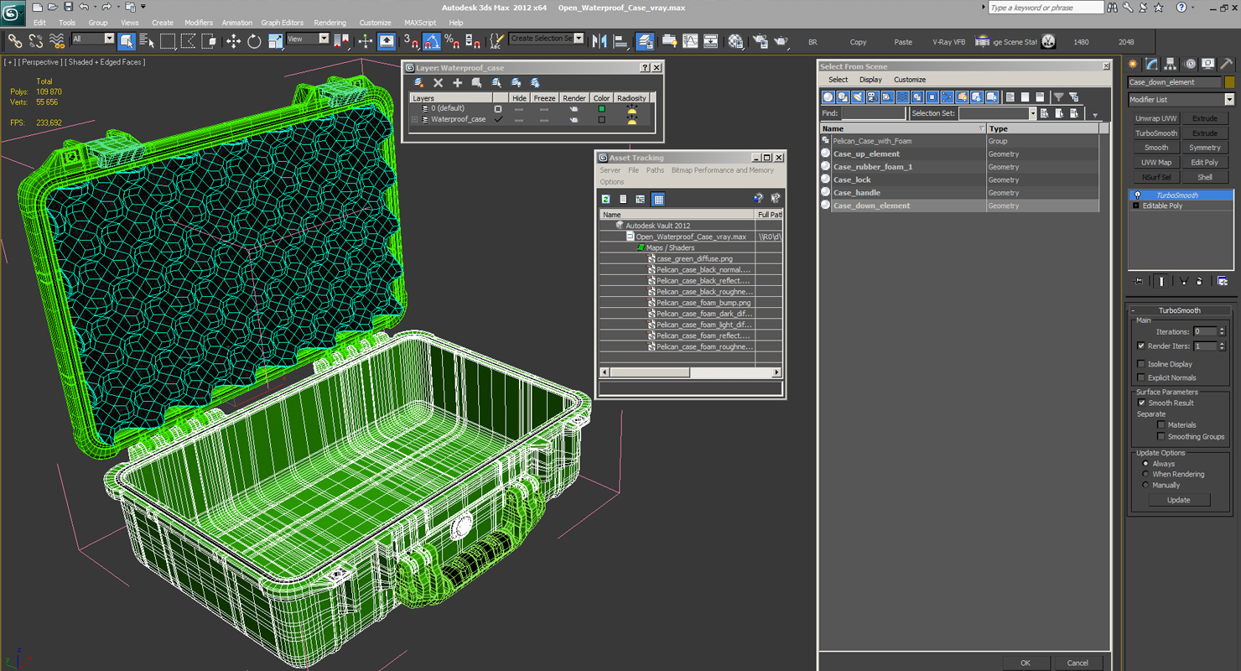Open the Utilities hammer panel tab

click(1226, 64)
